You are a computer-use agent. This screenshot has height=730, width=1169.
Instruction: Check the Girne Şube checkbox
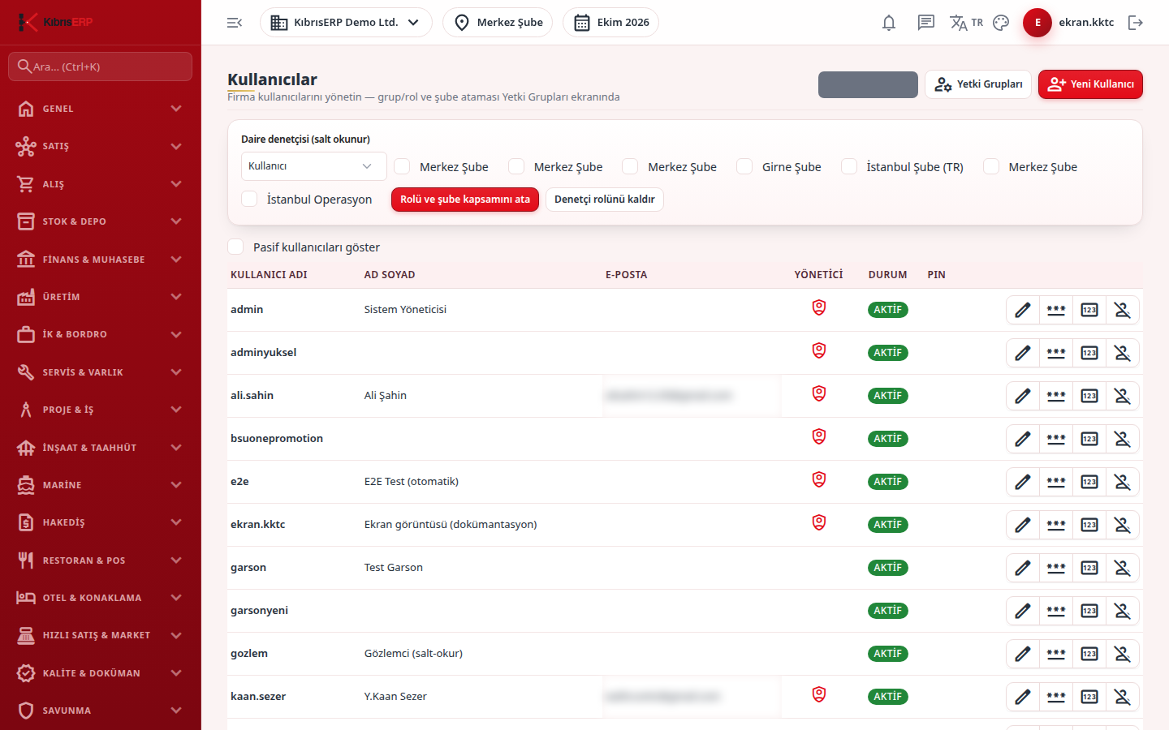tap(744, 166)
